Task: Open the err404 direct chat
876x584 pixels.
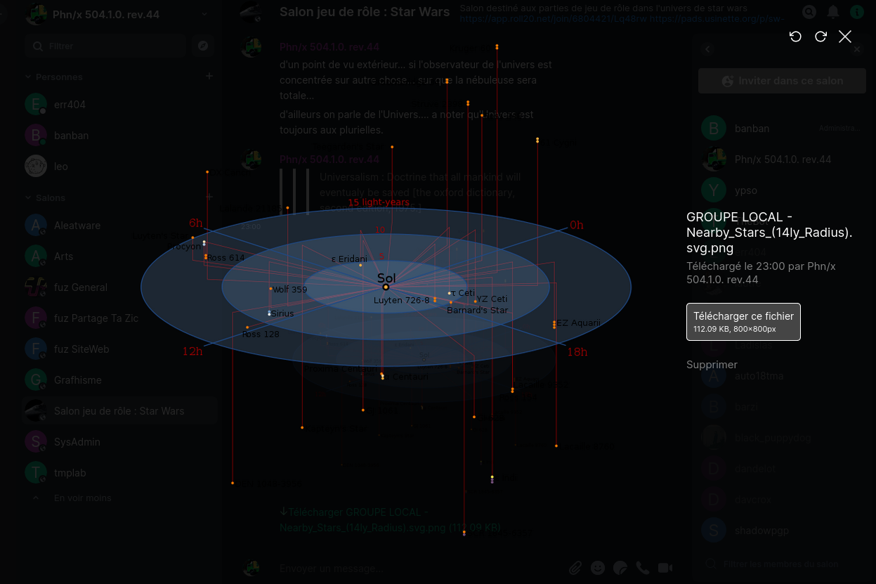Action: tap(119, 105)
